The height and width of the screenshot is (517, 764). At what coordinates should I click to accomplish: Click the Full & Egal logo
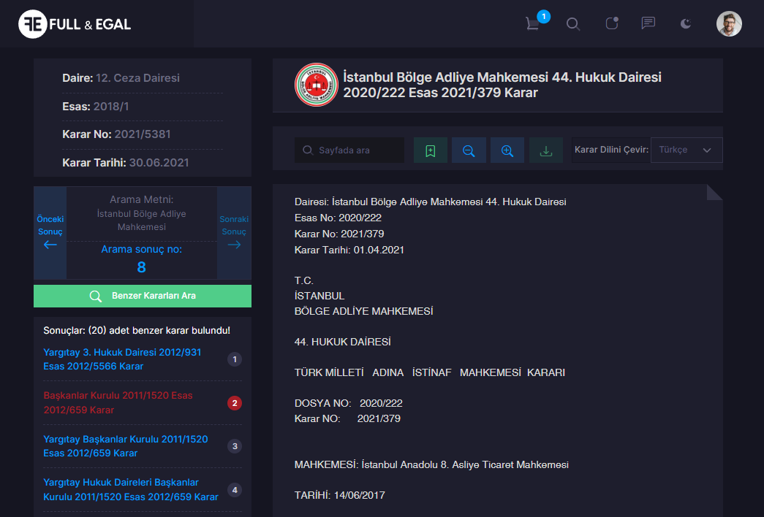click(75, 24)
